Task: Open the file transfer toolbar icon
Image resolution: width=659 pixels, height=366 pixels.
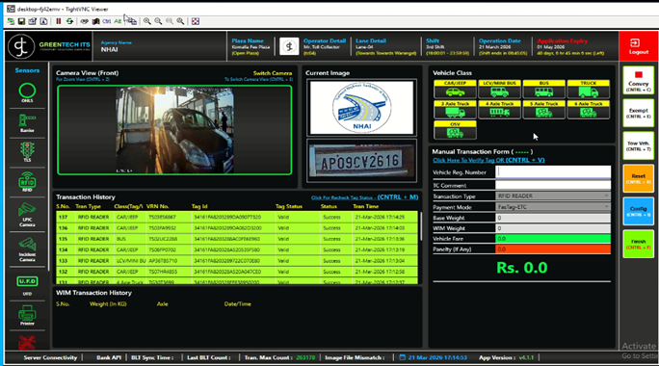Action: [x=131, y=21]
